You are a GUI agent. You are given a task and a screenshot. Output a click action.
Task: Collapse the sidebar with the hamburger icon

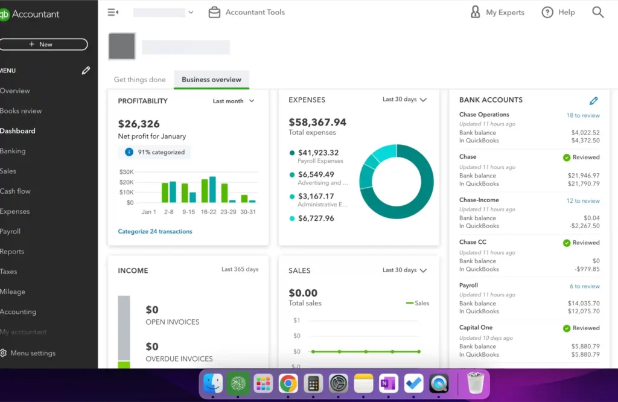coord(113,12)
